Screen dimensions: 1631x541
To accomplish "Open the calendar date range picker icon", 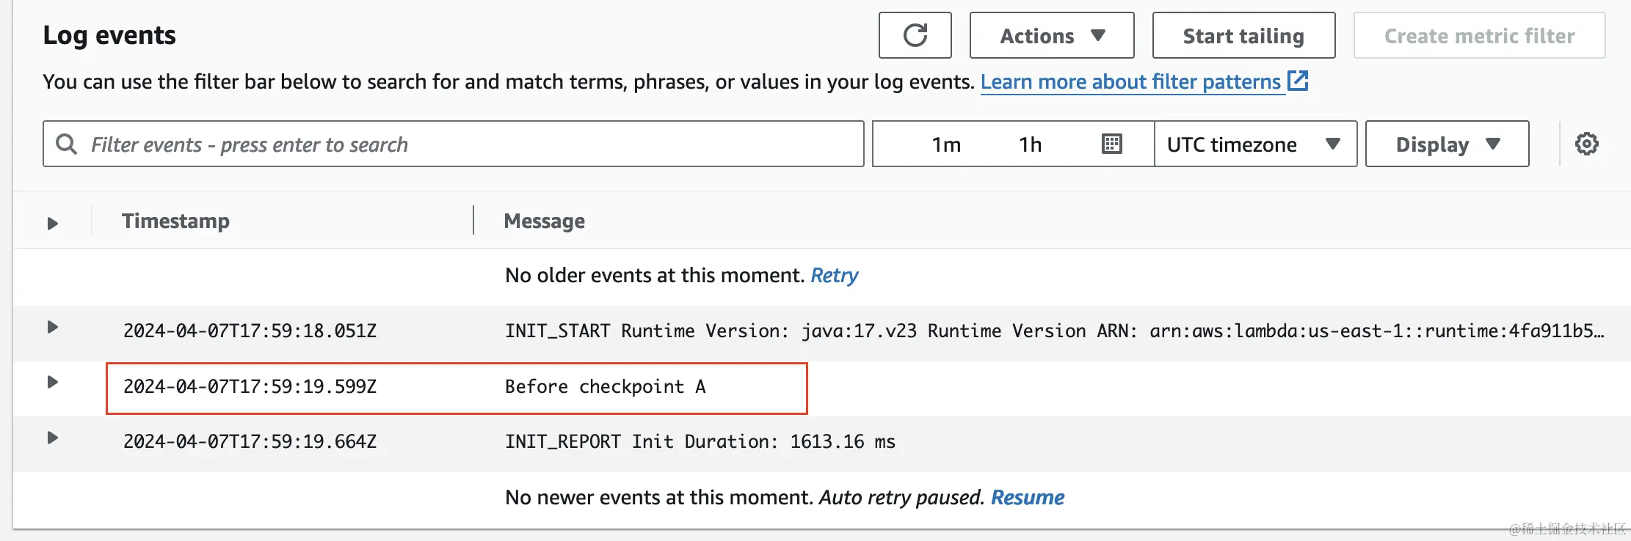I will click(1112, 144).
